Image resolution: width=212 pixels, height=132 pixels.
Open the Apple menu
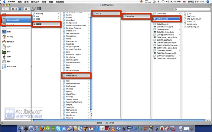click(x=4, y=2)
